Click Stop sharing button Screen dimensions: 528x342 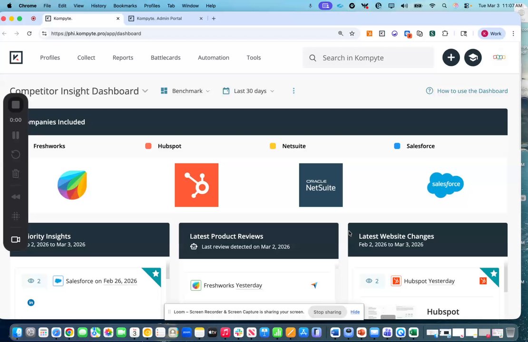327,312
